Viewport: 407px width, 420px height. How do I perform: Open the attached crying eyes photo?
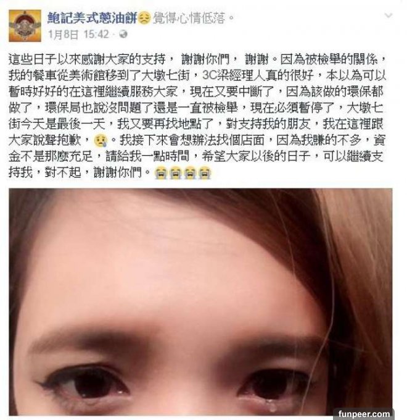[200, 302]
